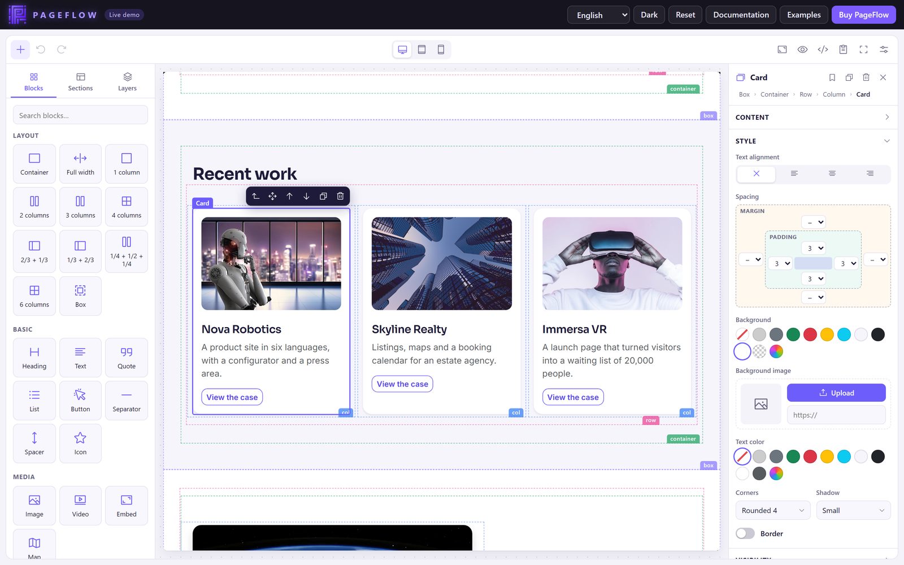Click the redo arrow icon
904x565 pixels.
[x=62, y=50]
